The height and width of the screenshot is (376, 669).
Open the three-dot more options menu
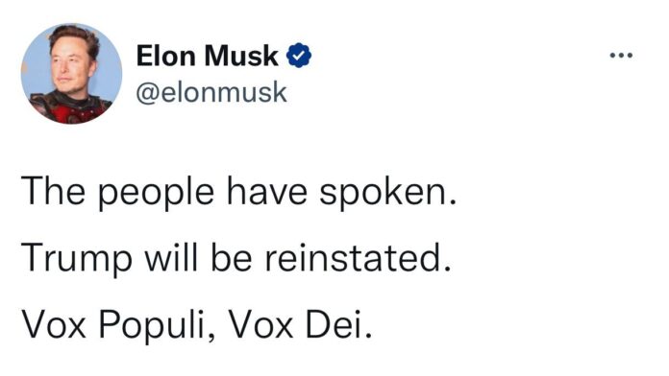(621, 55)
